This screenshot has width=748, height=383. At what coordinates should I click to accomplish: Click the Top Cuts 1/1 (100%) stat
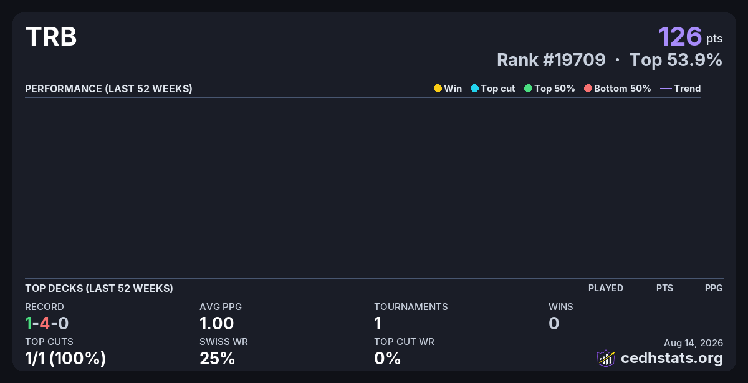[x=65, y=358]
